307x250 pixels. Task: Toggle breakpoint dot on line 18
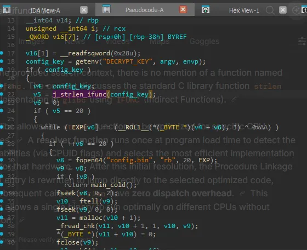click(2, 61)
